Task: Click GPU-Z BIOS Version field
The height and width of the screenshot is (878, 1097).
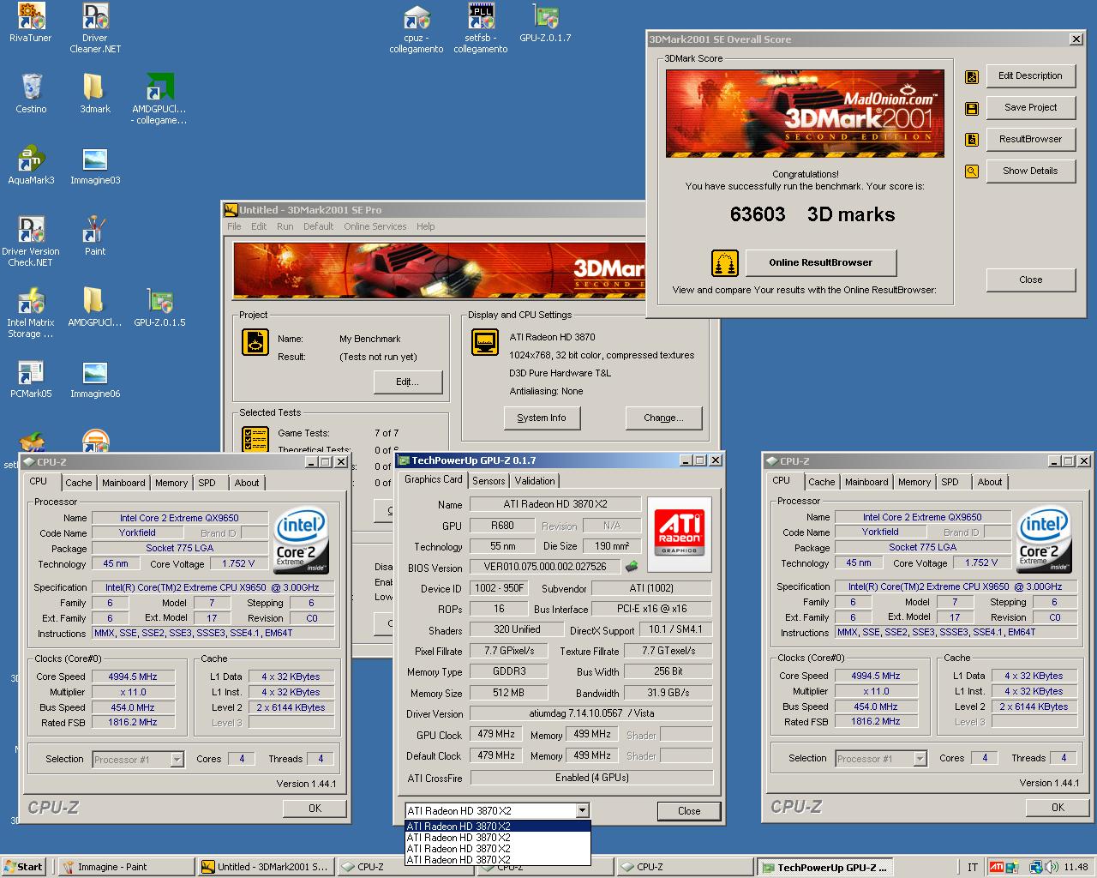Action: pos(545,567)
